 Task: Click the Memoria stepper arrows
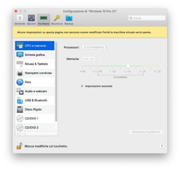point(97,59)
